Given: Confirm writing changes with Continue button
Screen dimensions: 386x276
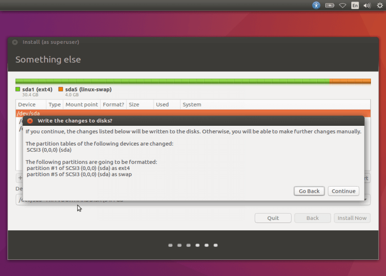Looking at the screenshot, I should [343, 191].
